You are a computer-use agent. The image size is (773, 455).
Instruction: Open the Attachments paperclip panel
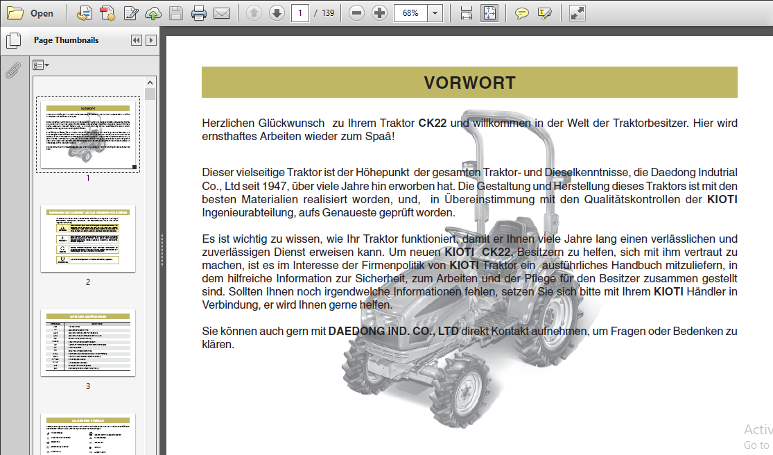coord(13,71)
